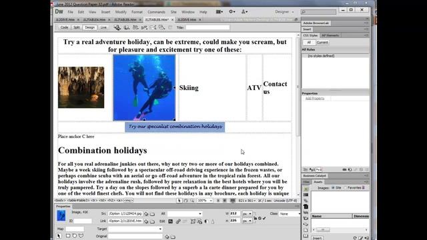Open the Insert menu
The width and height of the screenshot is (427, 240).
(105, 12)
